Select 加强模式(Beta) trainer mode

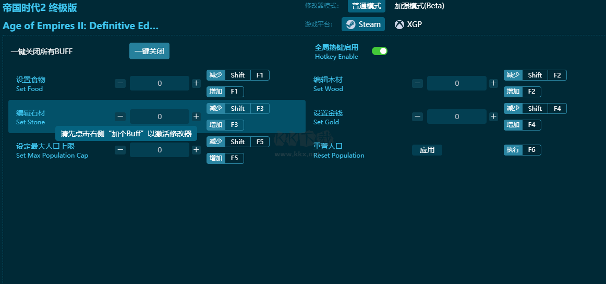tap(419, 6)
